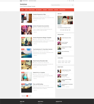Click category tag on Invision Template Documentation thumbnail
This screenshot has width=94, height=104.
(x=23, y=26)
